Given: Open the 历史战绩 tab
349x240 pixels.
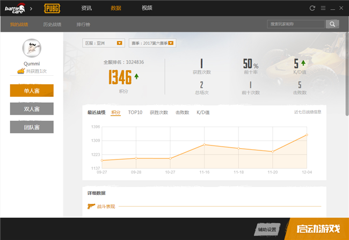Looking at the screenshot, I should [x=52, y=25].
